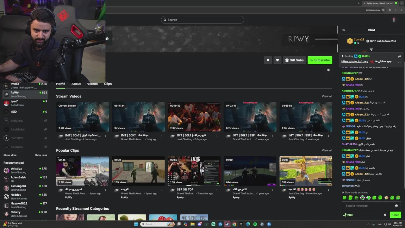The height and width of the screenshot is (228, 405).
Task: Switch to the Videos tab
Action: point(92,84)
